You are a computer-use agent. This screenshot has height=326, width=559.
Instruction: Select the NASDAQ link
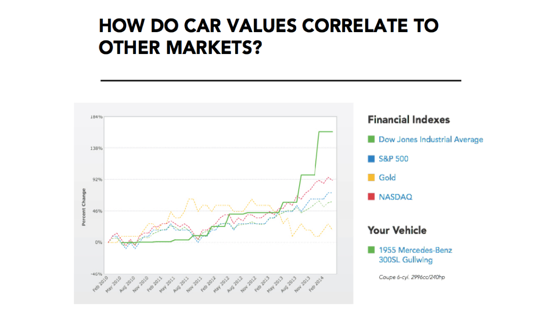(x=395, y=197)
